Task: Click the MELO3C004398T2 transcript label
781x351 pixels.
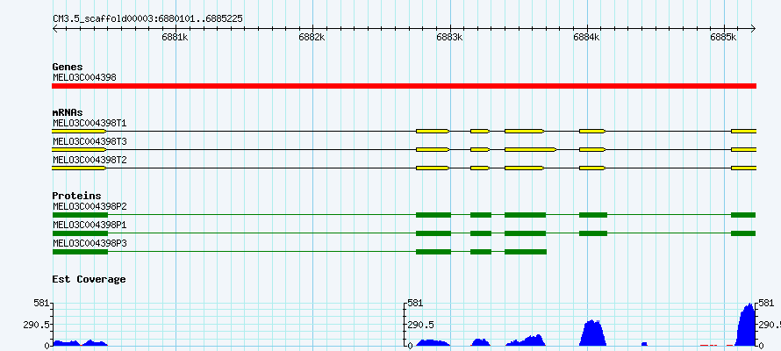Action: pos(90,160)
